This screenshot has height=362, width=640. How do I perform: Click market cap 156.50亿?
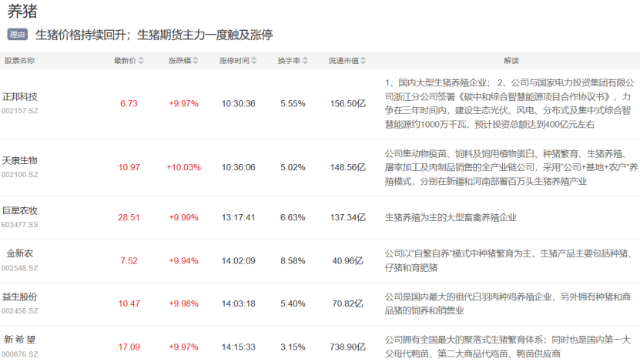point(348,104)
